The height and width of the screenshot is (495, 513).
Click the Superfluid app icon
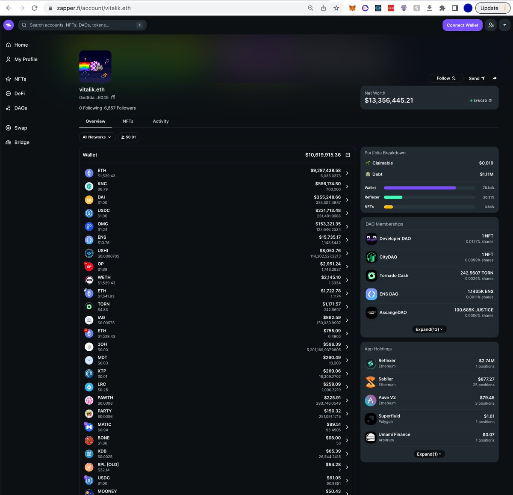pyautogui.click(x=370, y=418)
